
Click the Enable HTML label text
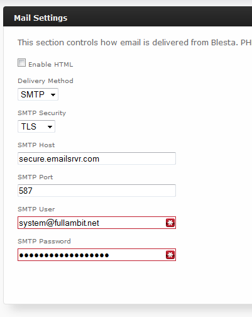point(51,65)
